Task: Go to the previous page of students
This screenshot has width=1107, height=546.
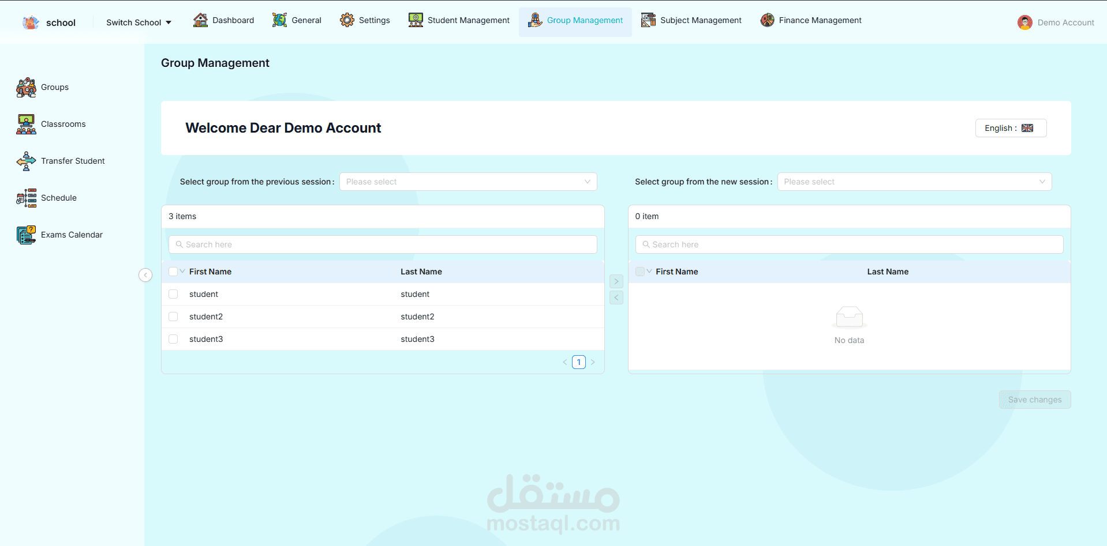Action: click(564, 362)
